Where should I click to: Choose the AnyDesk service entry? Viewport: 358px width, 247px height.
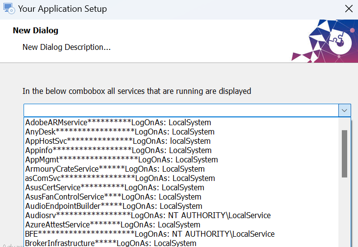tap(120, 132)
